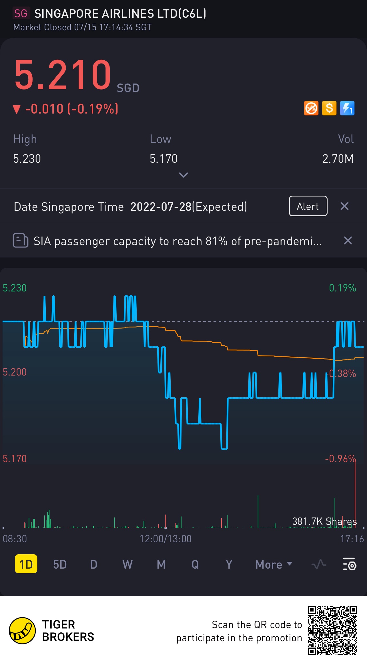Tap the date 2022-07-28(Expected)
This screenshot has height=665, width=367.
coord(189,207)
